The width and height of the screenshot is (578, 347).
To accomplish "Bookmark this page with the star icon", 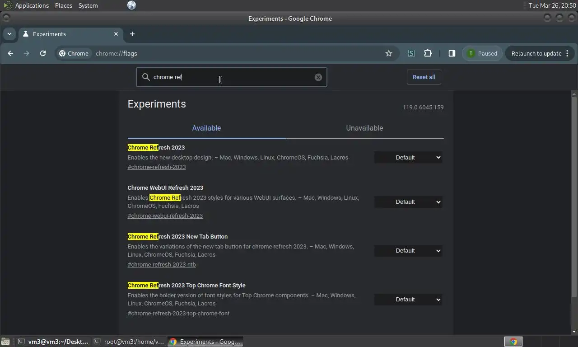I will 389,53.
